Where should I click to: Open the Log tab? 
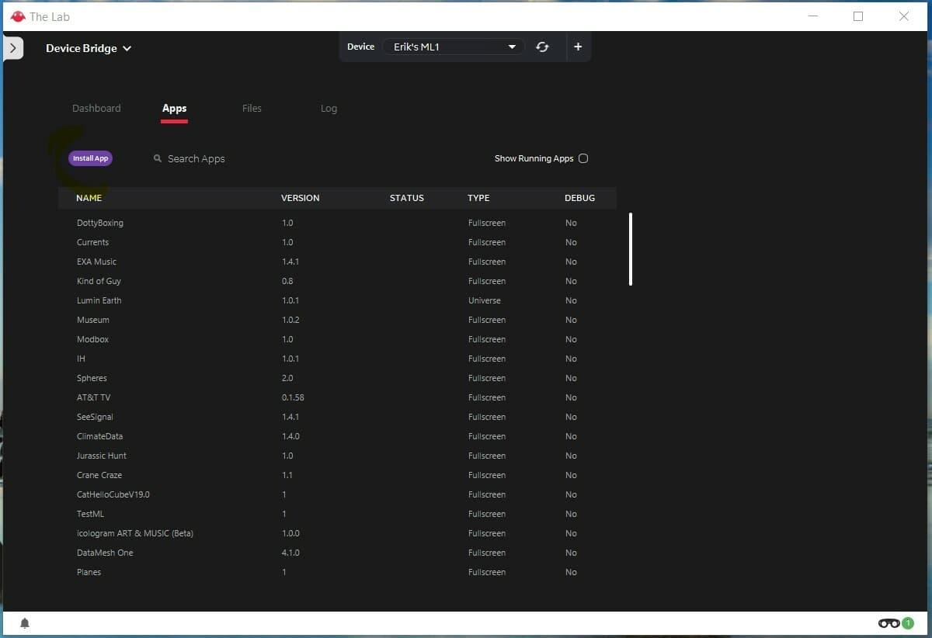point(329,109)
